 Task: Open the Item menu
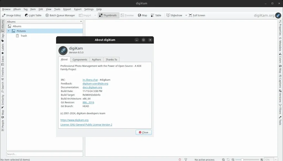pyautogui.click(x=33, y=9)
